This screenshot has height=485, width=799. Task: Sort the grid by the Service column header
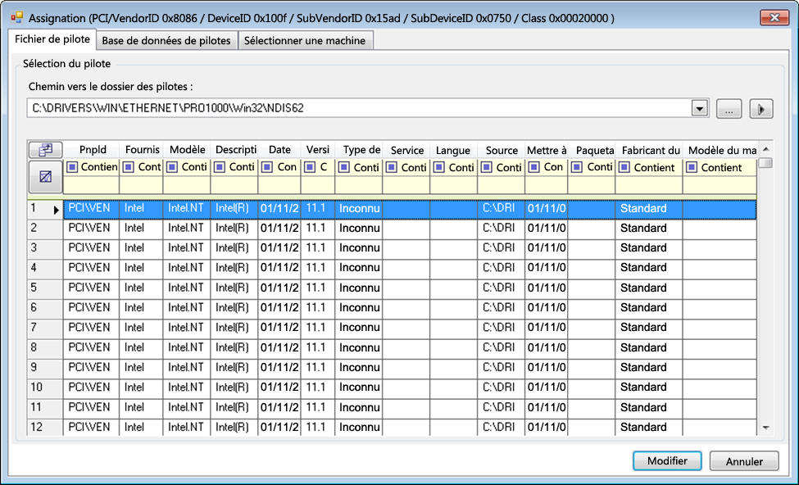[x=406, y=150]
